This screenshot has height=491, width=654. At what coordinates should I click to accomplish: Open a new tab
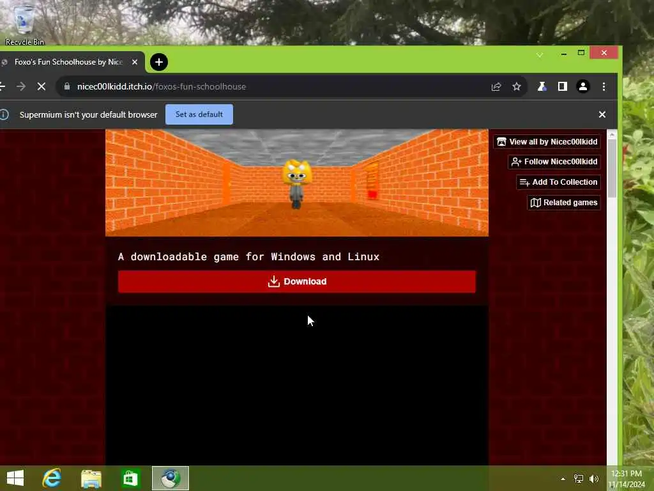point(159,62)
